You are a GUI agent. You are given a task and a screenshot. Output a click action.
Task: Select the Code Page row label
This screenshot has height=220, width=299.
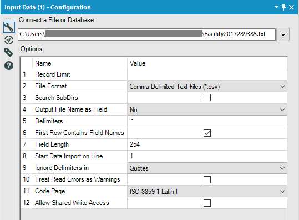(x=50, y=191)
